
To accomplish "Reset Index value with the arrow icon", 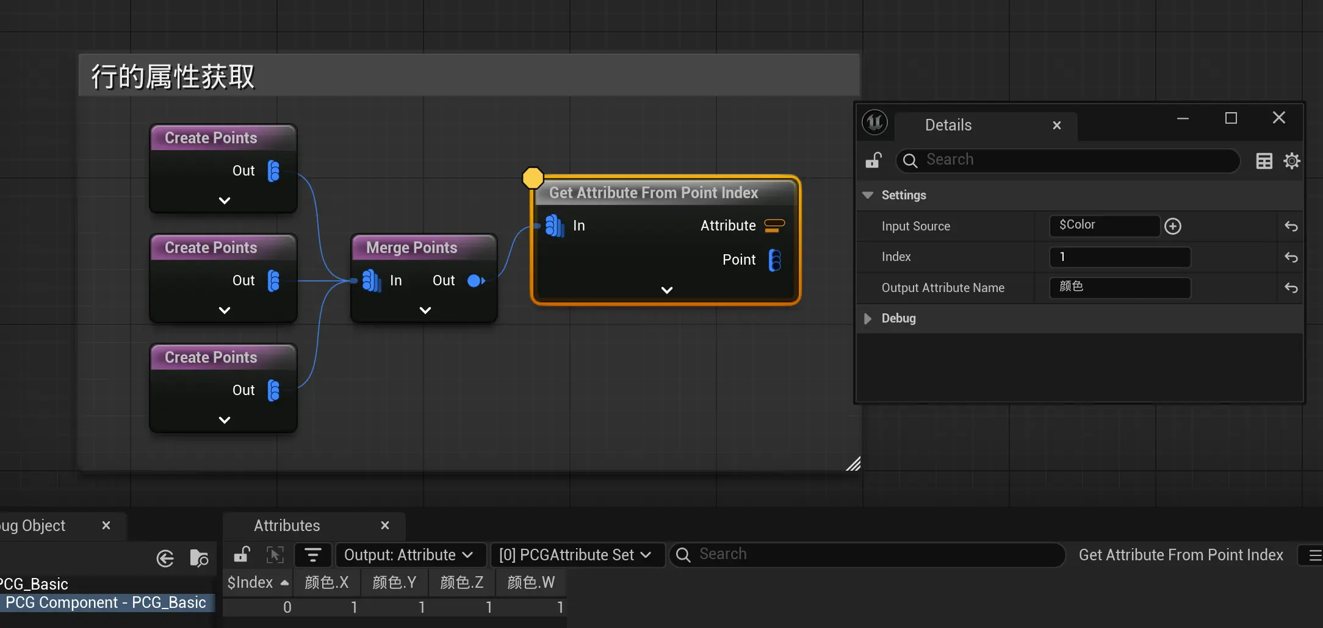I will [1291, 257].
